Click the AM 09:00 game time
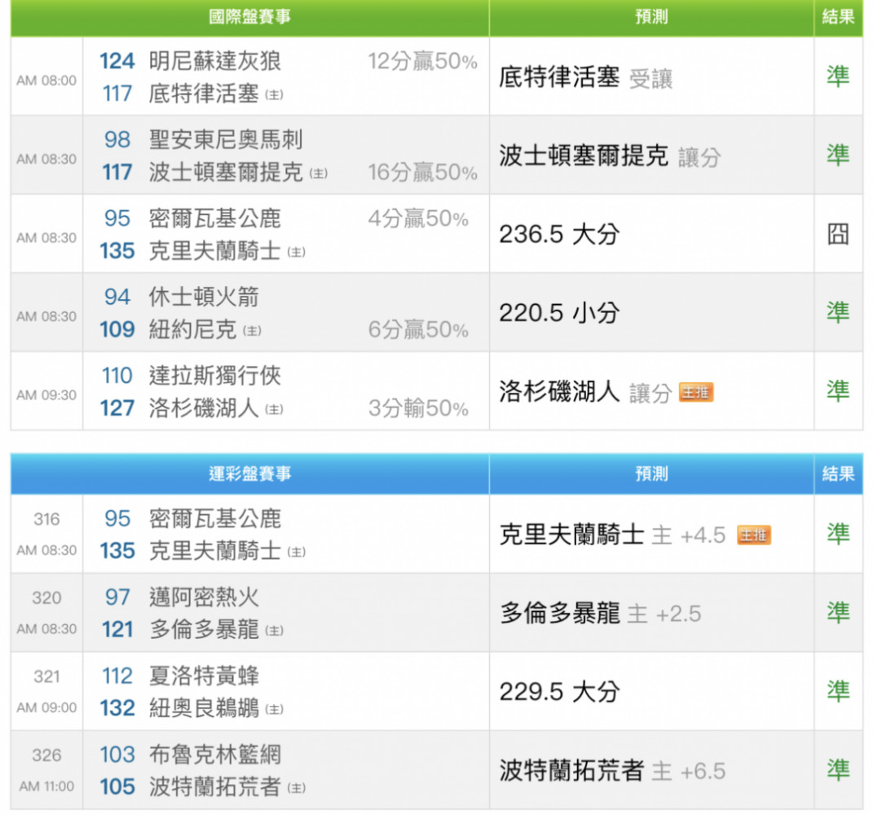The width and height of the screenshot is (873, 815). [46, 707]
